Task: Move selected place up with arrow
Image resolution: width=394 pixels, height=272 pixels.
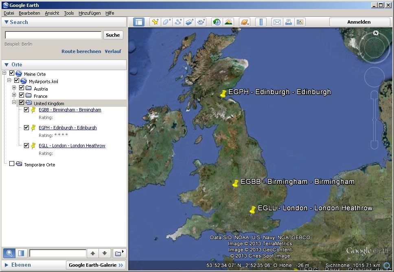Action: [x=93, y=253]
